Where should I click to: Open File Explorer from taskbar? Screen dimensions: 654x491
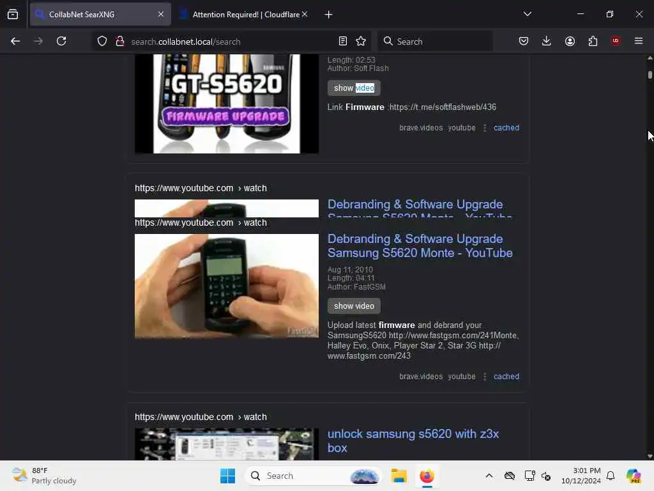click(399, 476)
